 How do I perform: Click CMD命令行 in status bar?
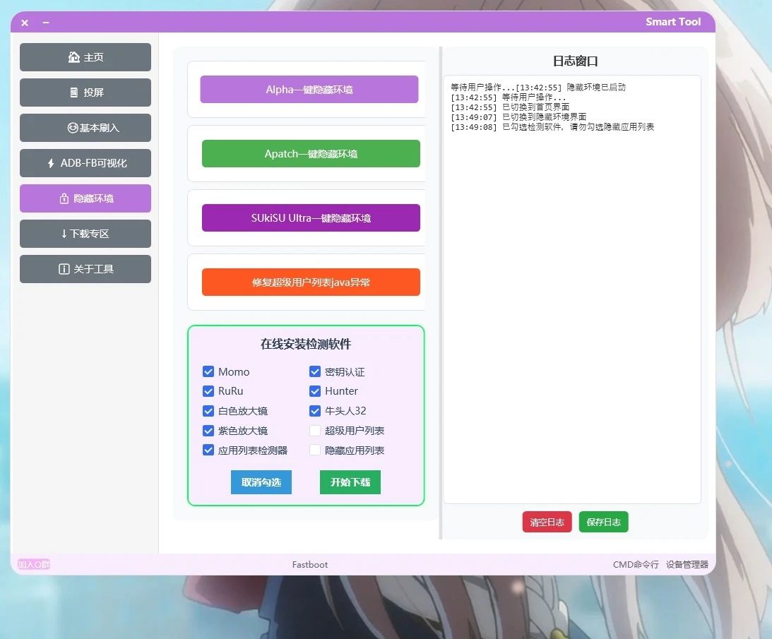click(636, 565)
